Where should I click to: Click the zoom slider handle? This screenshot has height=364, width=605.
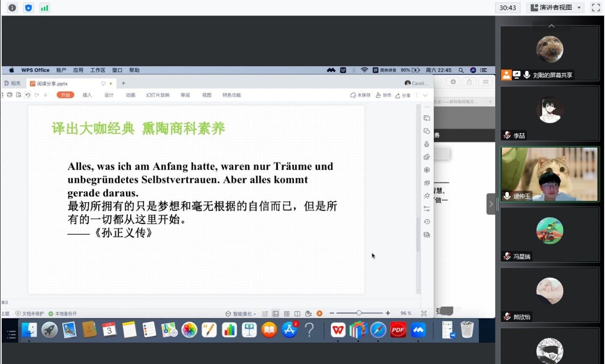[x=359, y=313]
